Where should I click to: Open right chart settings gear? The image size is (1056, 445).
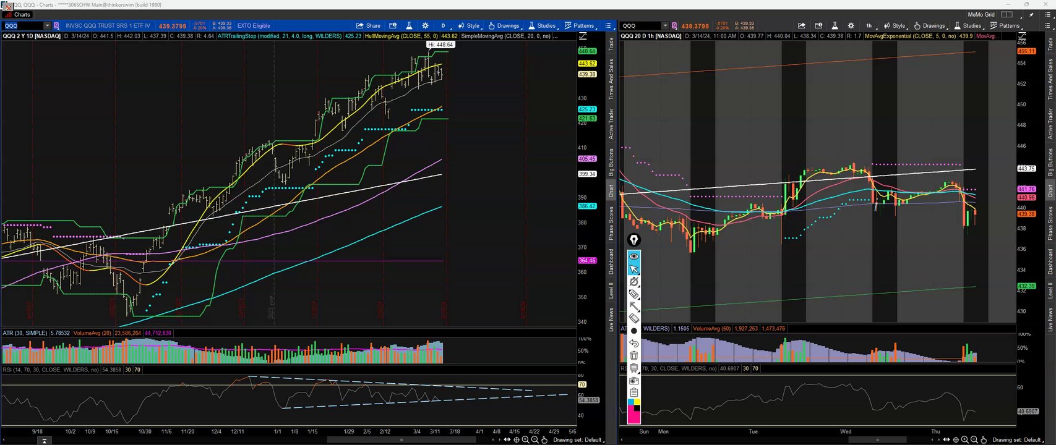pos(851,26)
